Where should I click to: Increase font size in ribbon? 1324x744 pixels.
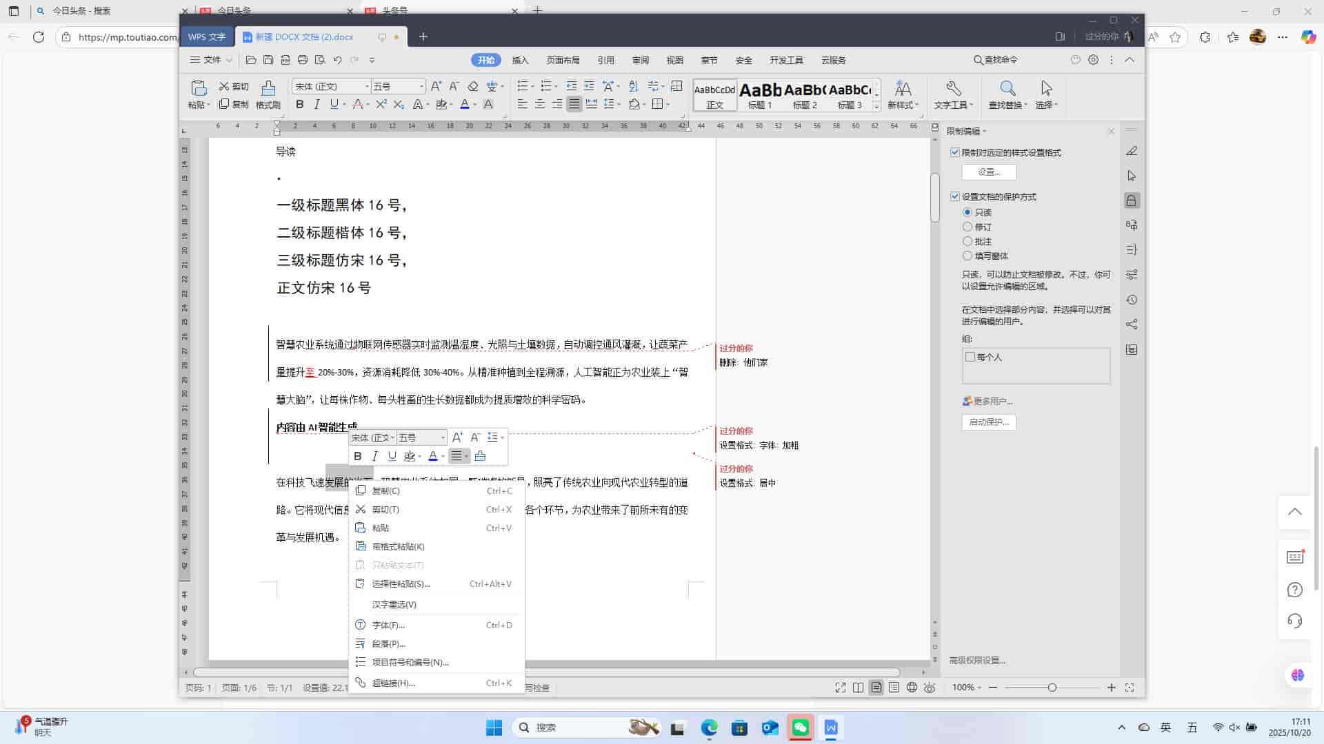pyautogui.click(x=436, y=86)
